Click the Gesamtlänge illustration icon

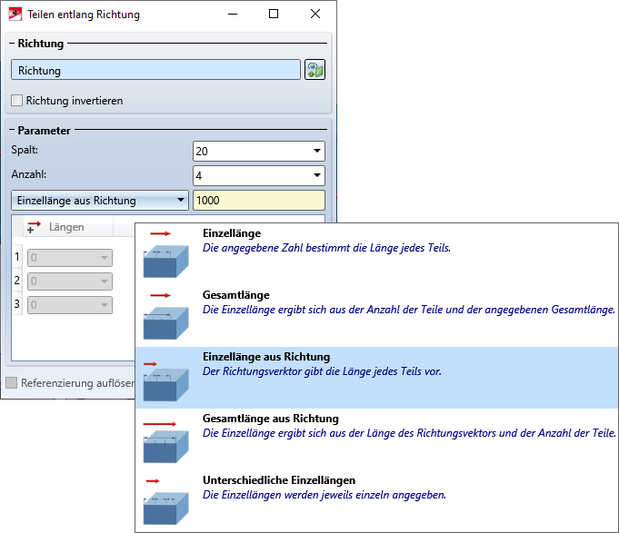(165, 316)
